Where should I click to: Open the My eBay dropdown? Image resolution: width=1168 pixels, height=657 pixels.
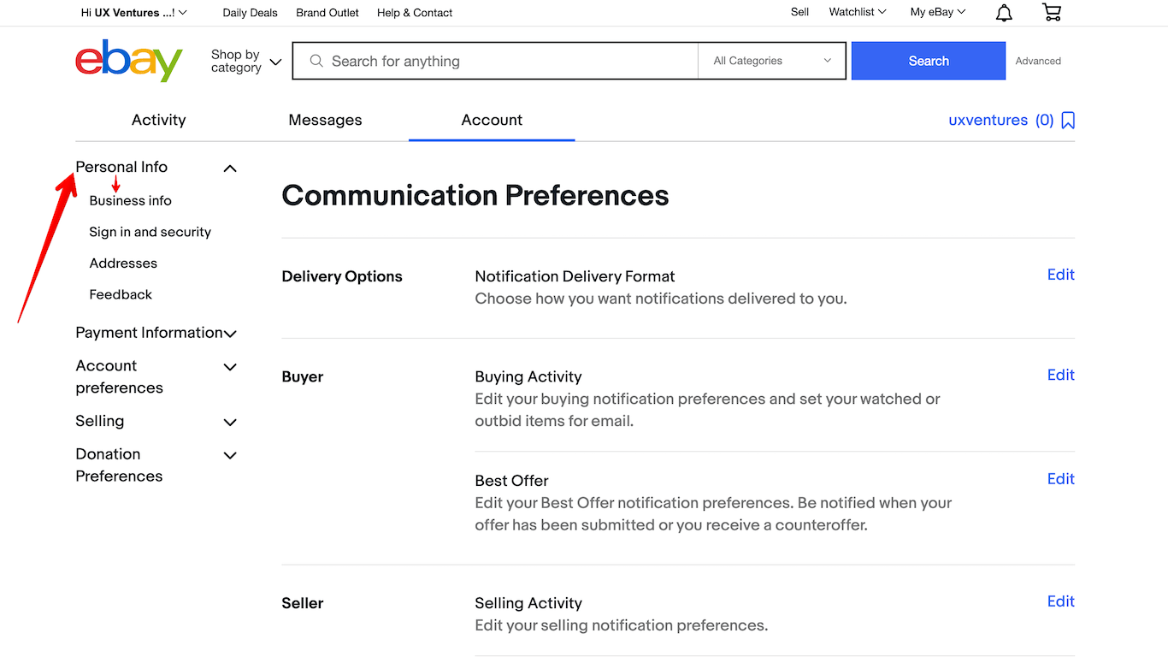tap(936, 12)
